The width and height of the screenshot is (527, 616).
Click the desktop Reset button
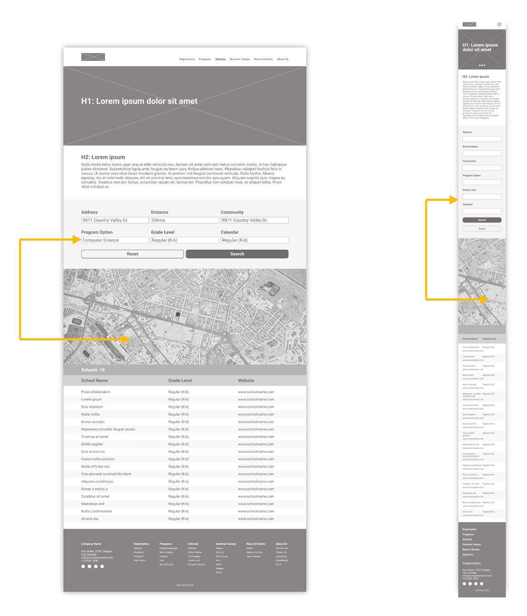[x=132, y=254]
